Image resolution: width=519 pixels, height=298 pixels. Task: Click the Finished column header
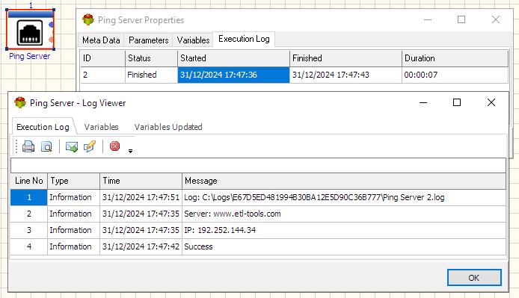(x=346, y=58)
